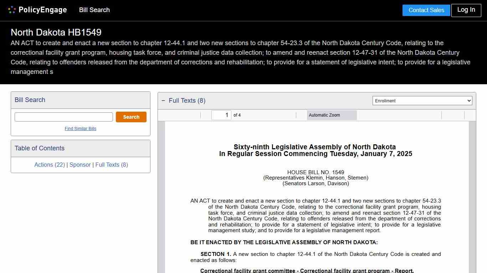Open the Sponsor link
Image resolution: width=487 pixels, height=273 pixels.
point(80,165)
